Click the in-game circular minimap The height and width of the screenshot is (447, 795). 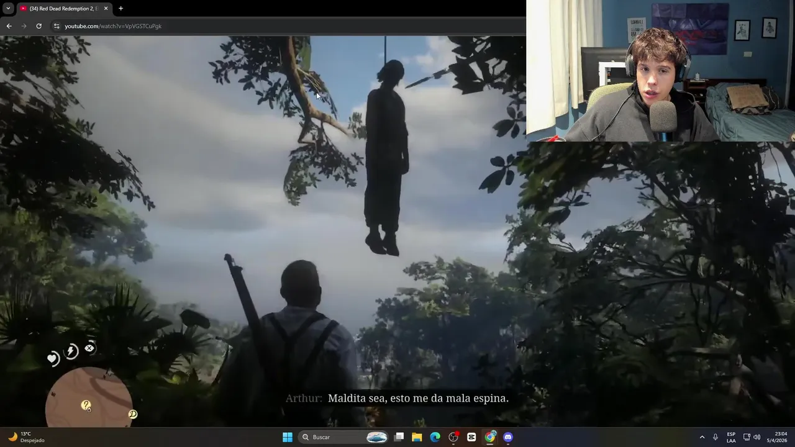click(x=89, y=398)
